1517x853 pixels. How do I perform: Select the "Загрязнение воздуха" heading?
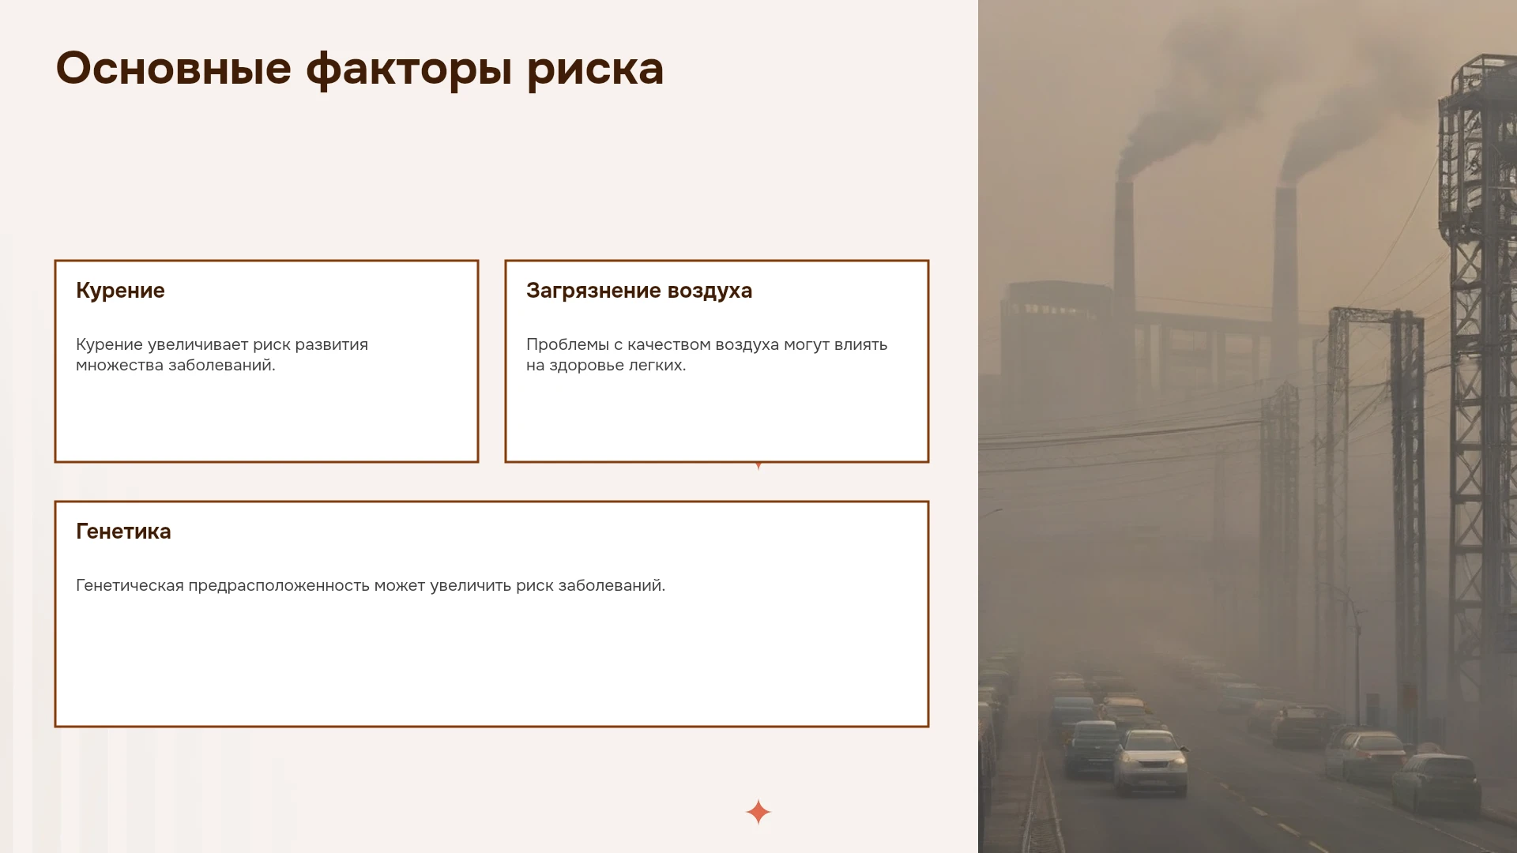[639, 291]
